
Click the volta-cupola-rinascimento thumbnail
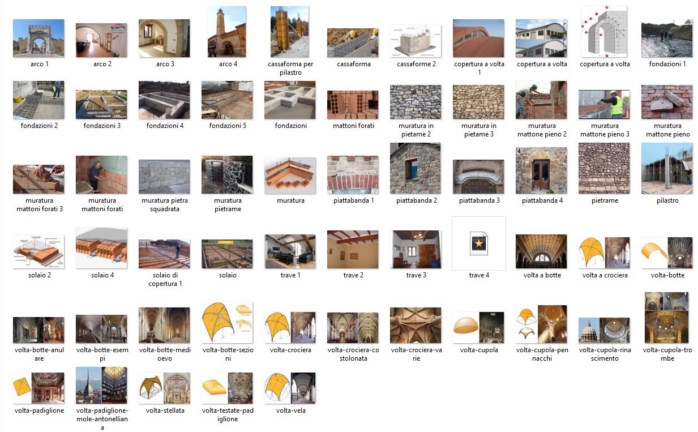pos(604,331)
